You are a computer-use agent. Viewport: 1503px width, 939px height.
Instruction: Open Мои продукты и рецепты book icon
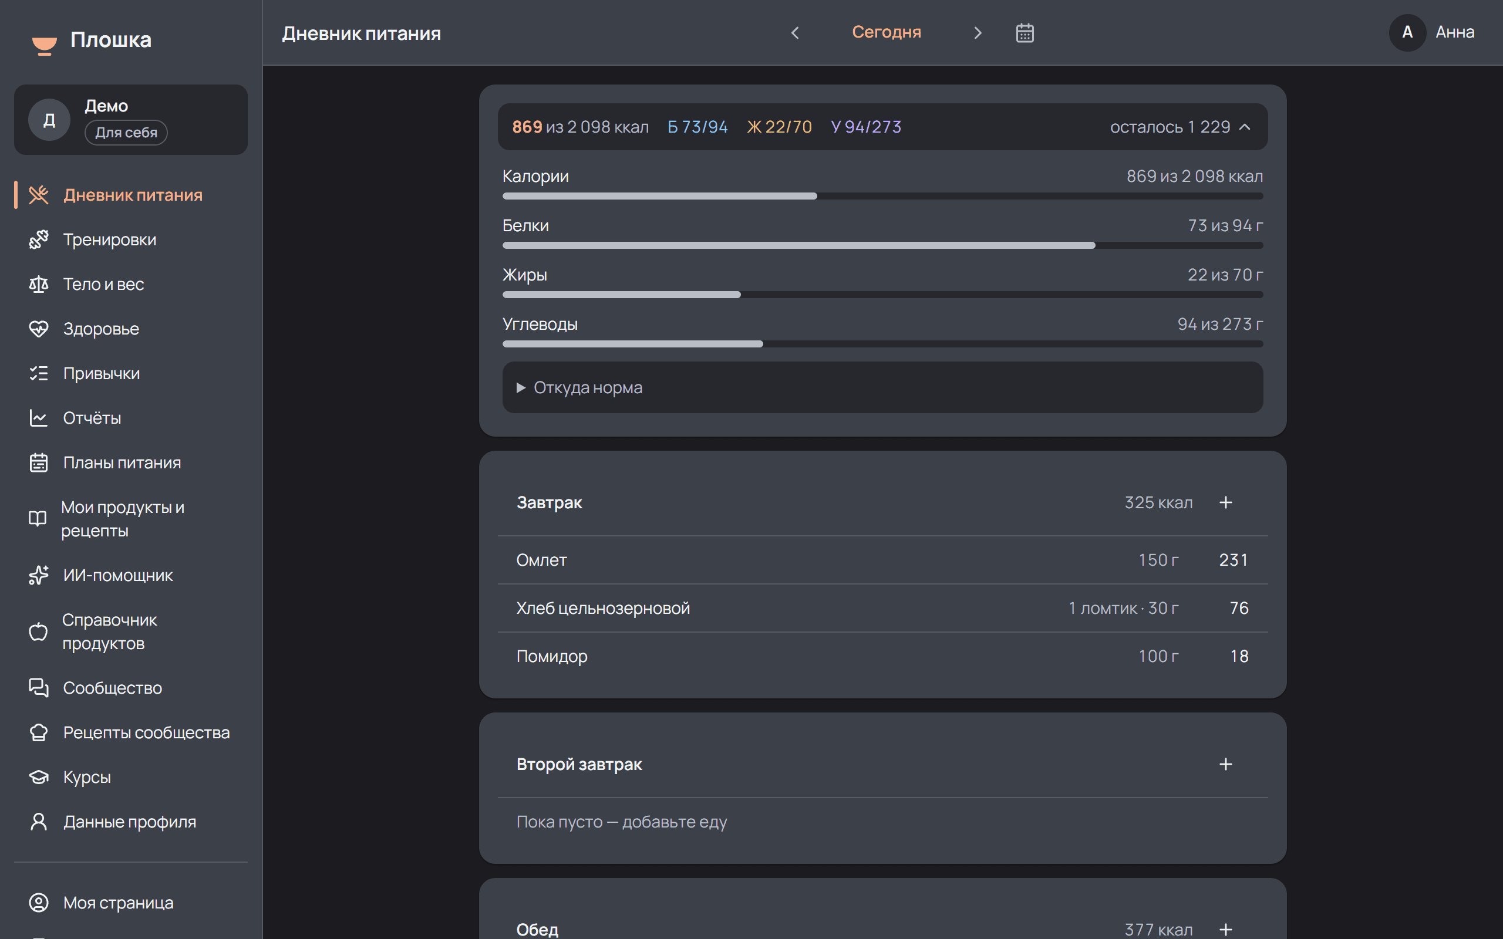pyautogui.click(x=38, y=519)
